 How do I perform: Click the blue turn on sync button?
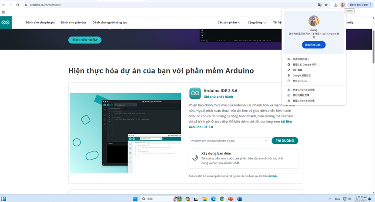coord(314,45)
